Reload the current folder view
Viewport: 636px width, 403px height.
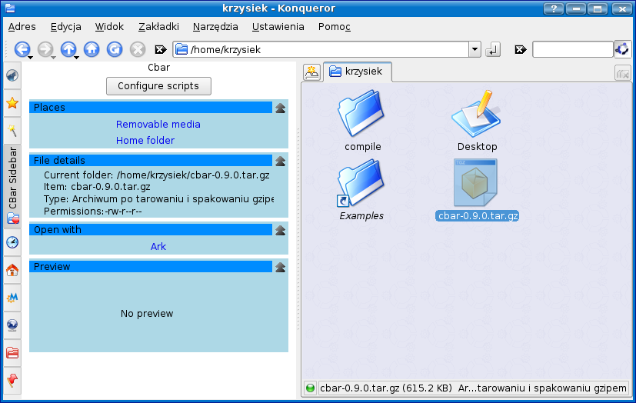tap(115, 49)
